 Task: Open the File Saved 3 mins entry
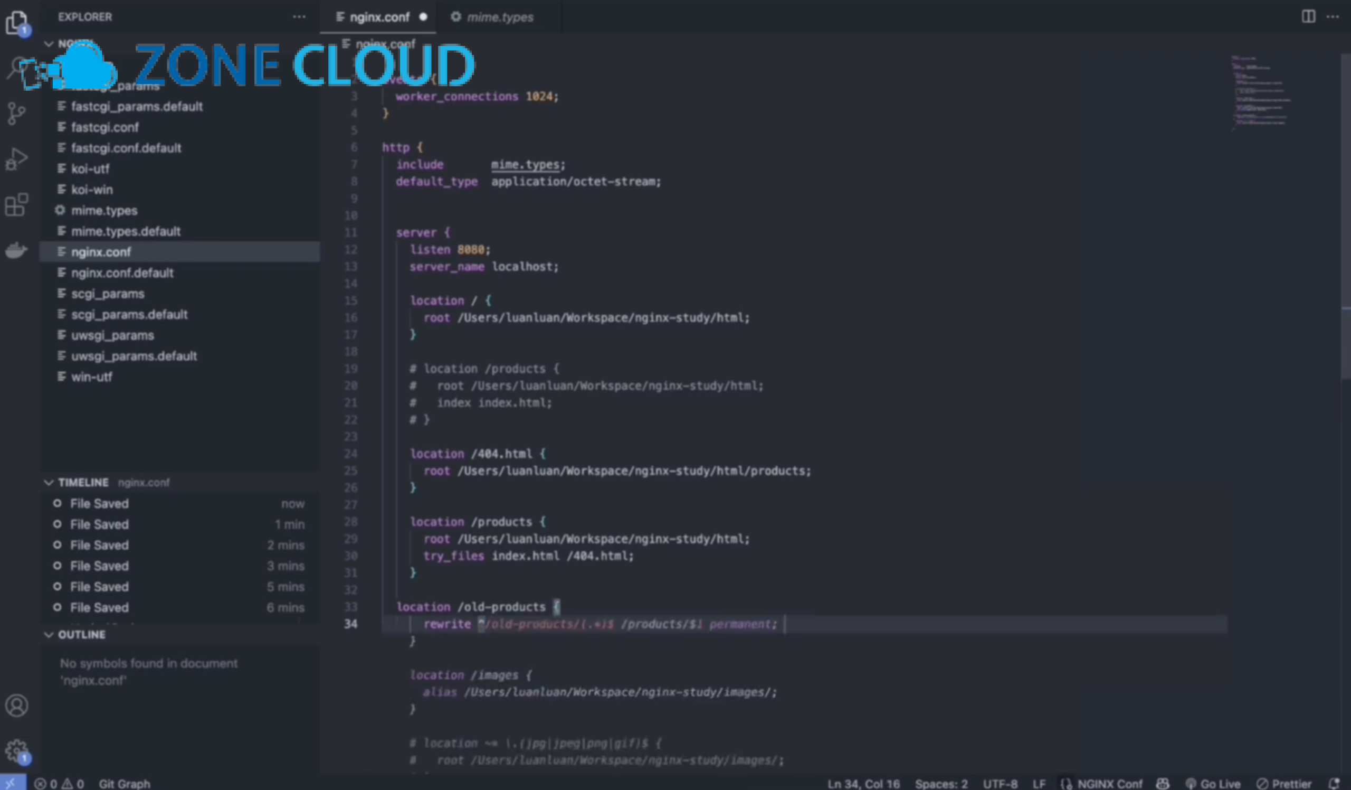pos(180,566)
